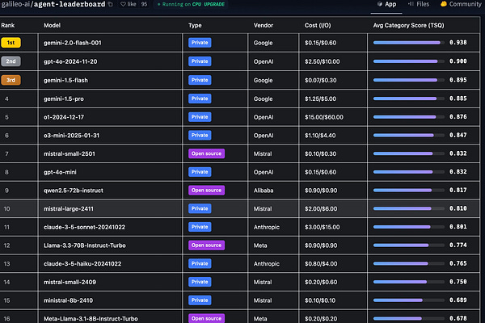Select gpt-4o-2024-11-20 model name

point(70,61)
